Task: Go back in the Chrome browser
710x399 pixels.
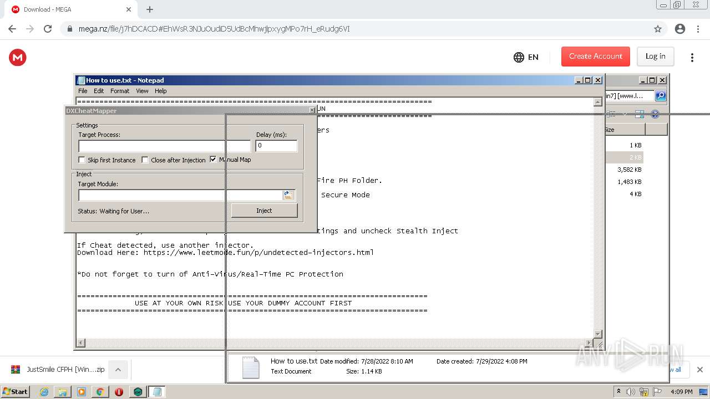Action: [x=12, y=29]
